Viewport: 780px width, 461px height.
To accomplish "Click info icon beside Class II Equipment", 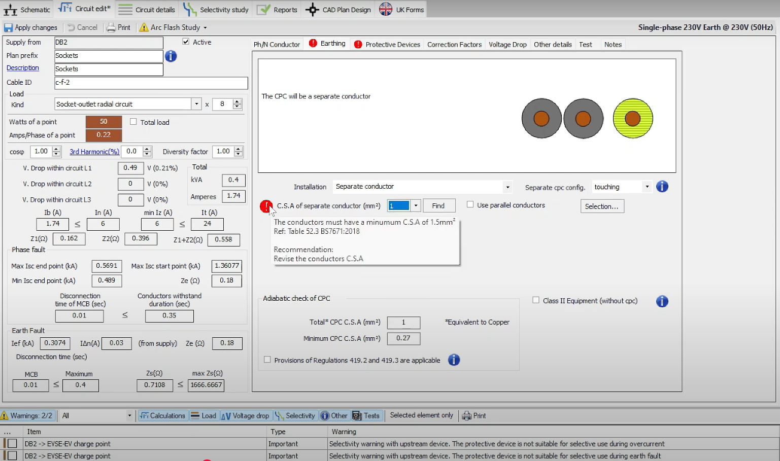I will [x=662, y=301].
